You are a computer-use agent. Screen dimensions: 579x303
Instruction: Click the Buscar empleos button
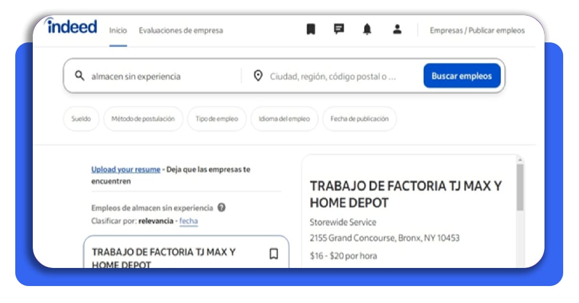pyautogui.click(x=462, y=76)
